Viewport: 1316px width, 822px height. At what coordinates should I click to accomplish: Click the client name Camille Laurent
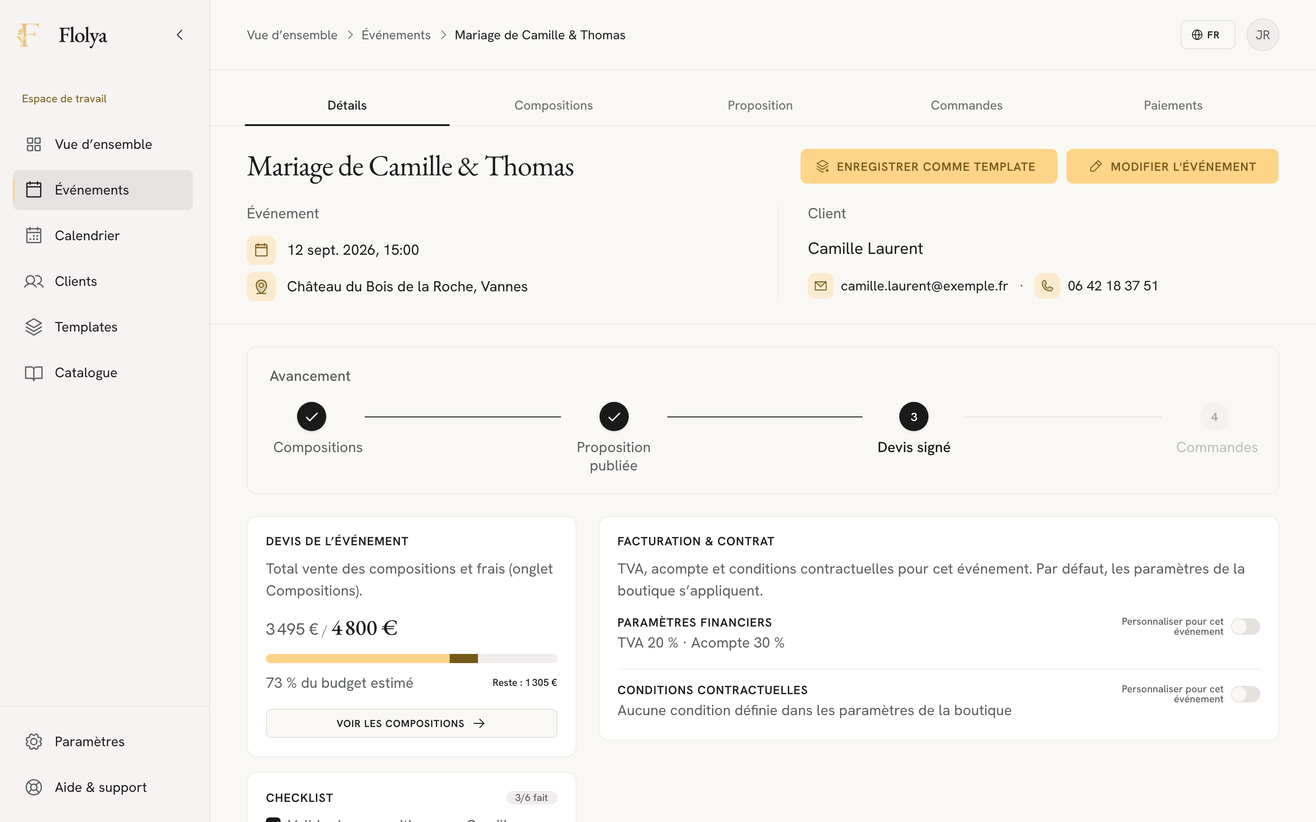[865, 248]
